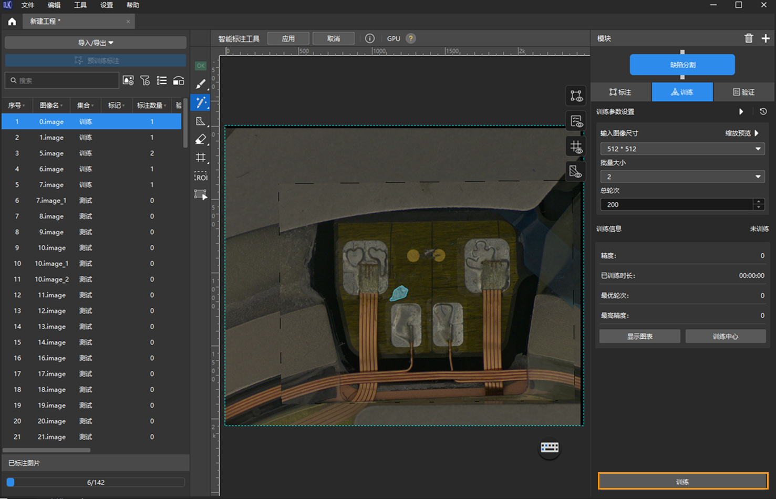Switch to the 标注 tab
Image resolution: width=776 pixels, height=499 pixels.
(621, 92)
